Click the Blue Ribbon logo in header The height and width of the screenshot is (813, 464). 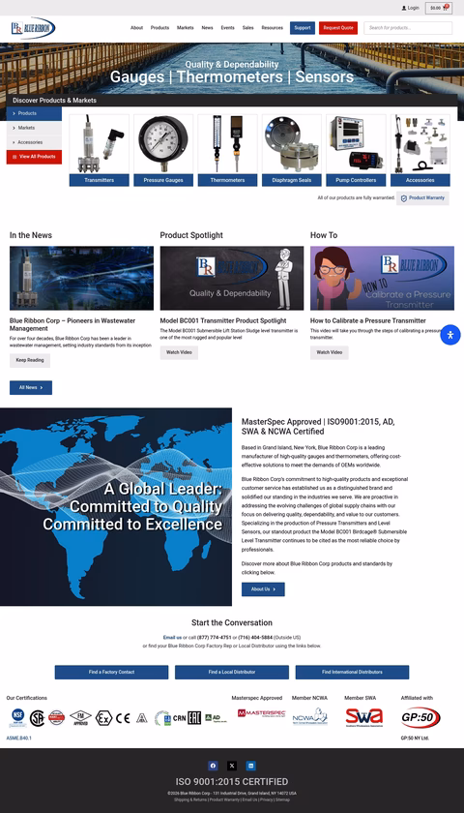click(x=33, y=28)
